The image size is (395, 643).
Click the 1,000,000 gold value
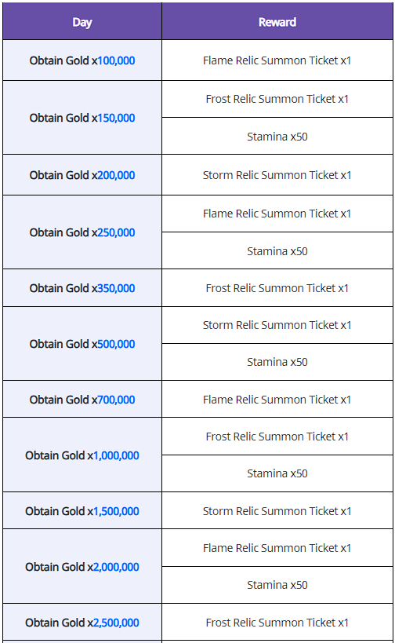(x=116, y=455)
